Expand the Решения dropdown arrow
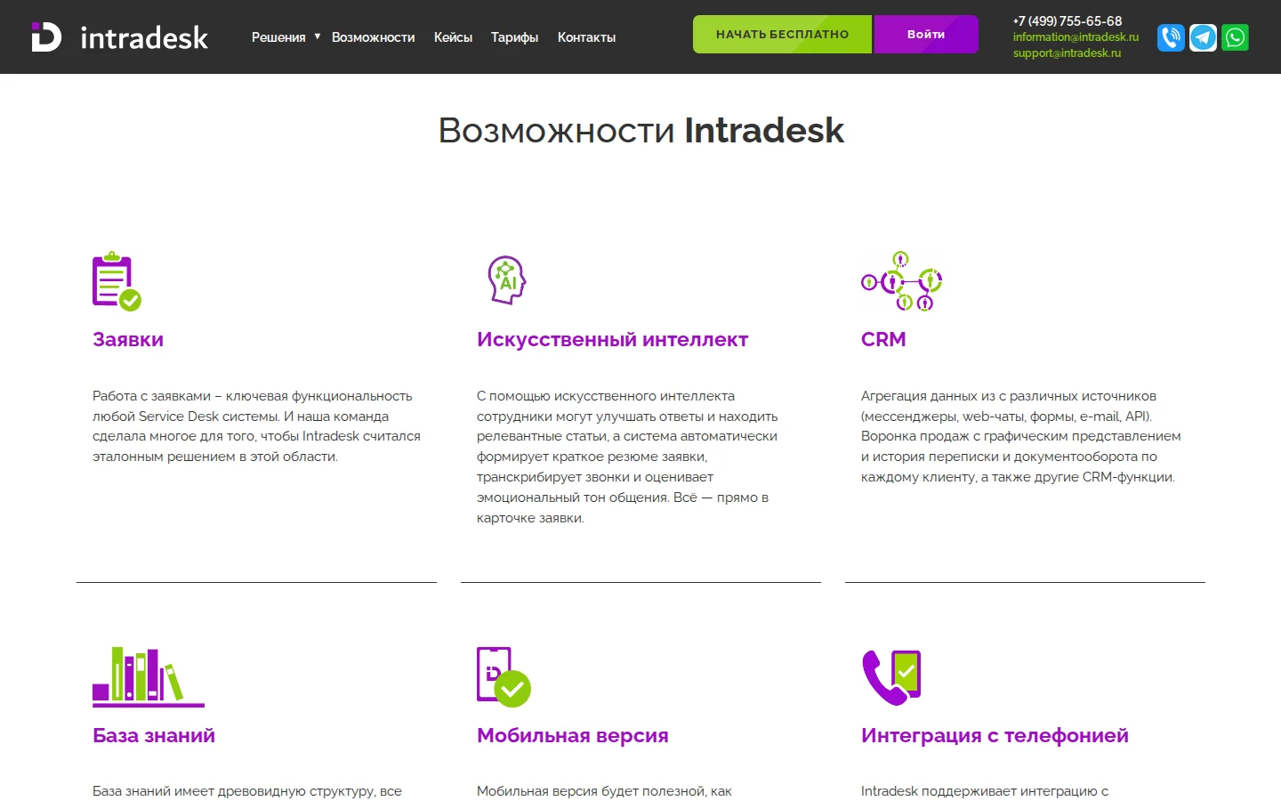The height and width of the screenshot is (801, 1281). click(317, 36)
